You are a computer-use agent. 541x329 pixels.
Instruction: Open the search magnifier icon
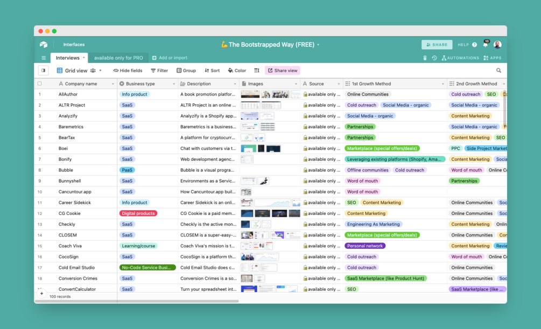[x=498, y=70]
